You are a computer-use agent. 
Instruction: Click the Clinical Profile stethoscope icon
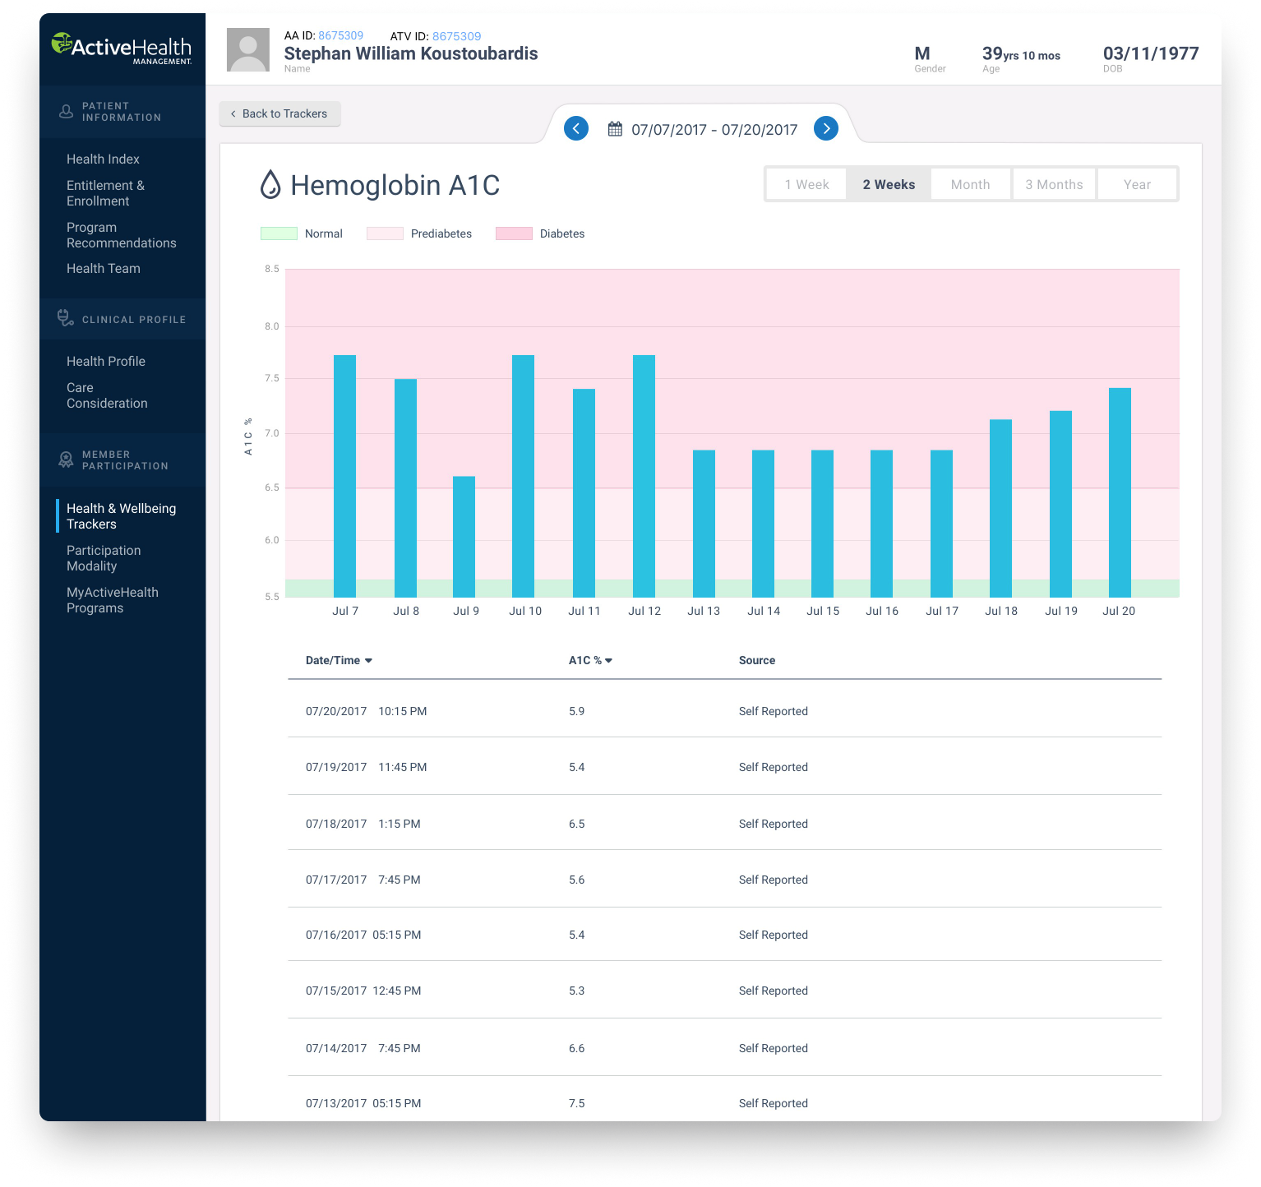[x=66, y=318]
